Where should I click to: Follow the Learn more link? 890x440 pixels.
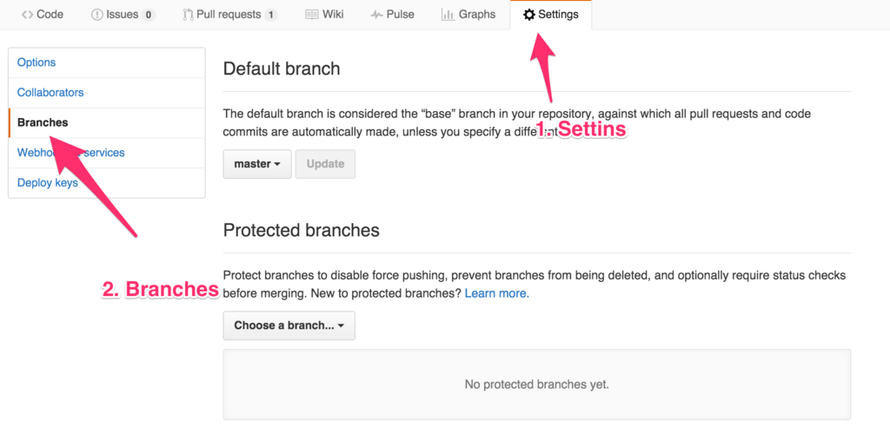[496, 293]
